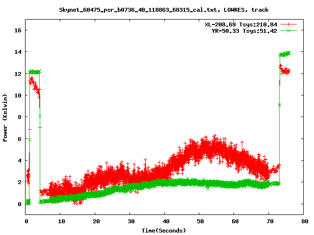The height and width of the screenshot is (235, 314).
Task: Click y-axis tick label 8
Action: 20,117
